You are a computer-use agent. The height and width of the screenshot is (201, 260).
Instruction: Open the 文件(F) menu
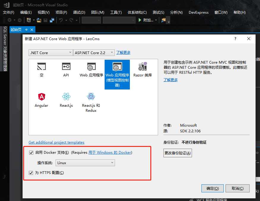pyautogui.click(x=9, y=12)
